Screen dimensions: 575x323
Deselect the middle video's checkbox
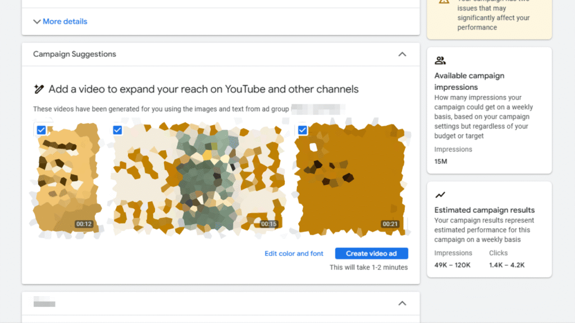(117, 130)
